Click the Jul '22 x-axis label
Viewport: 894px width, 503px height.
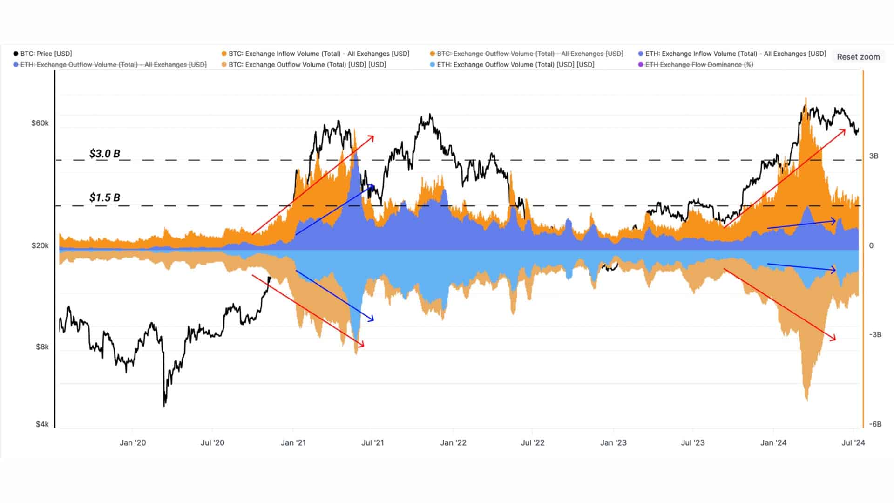[x=533, y=442]
